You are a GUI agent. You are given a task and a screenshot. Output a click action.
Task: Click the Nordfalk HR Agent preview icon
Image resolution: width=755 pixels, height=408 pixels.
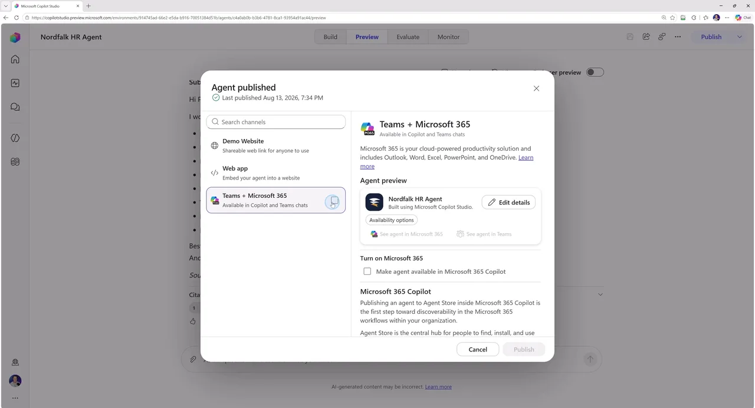(x=374, y=202)
